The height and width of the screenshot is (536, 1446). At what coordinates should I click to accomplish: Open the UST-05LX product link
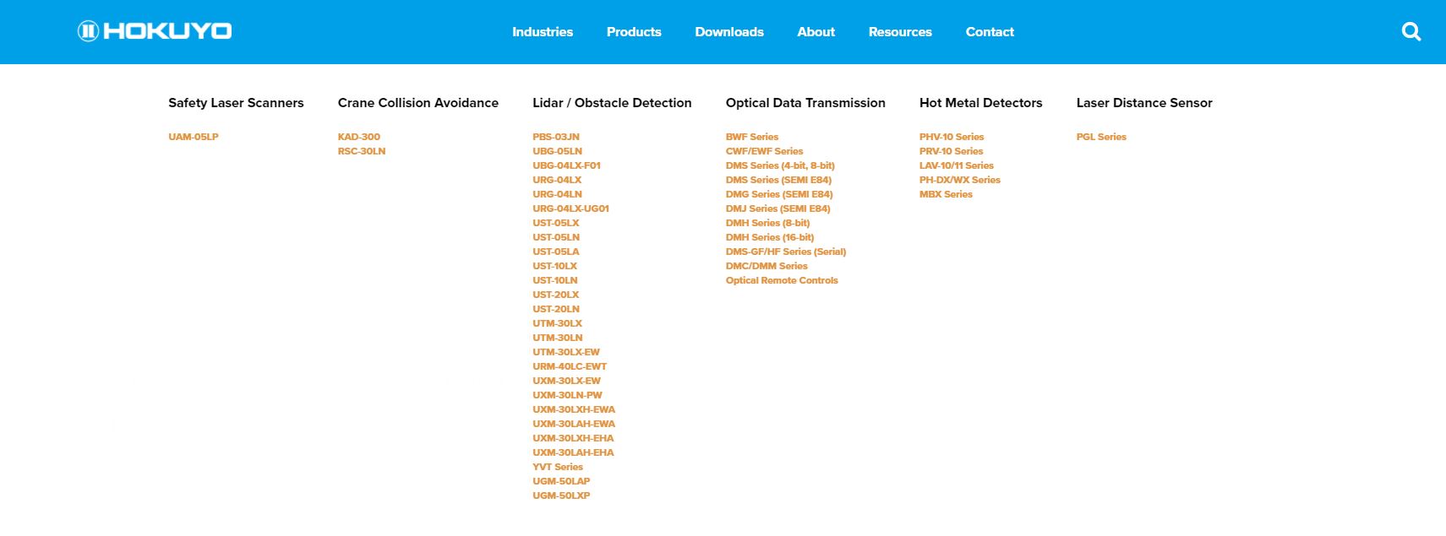[x=555, y=223]
